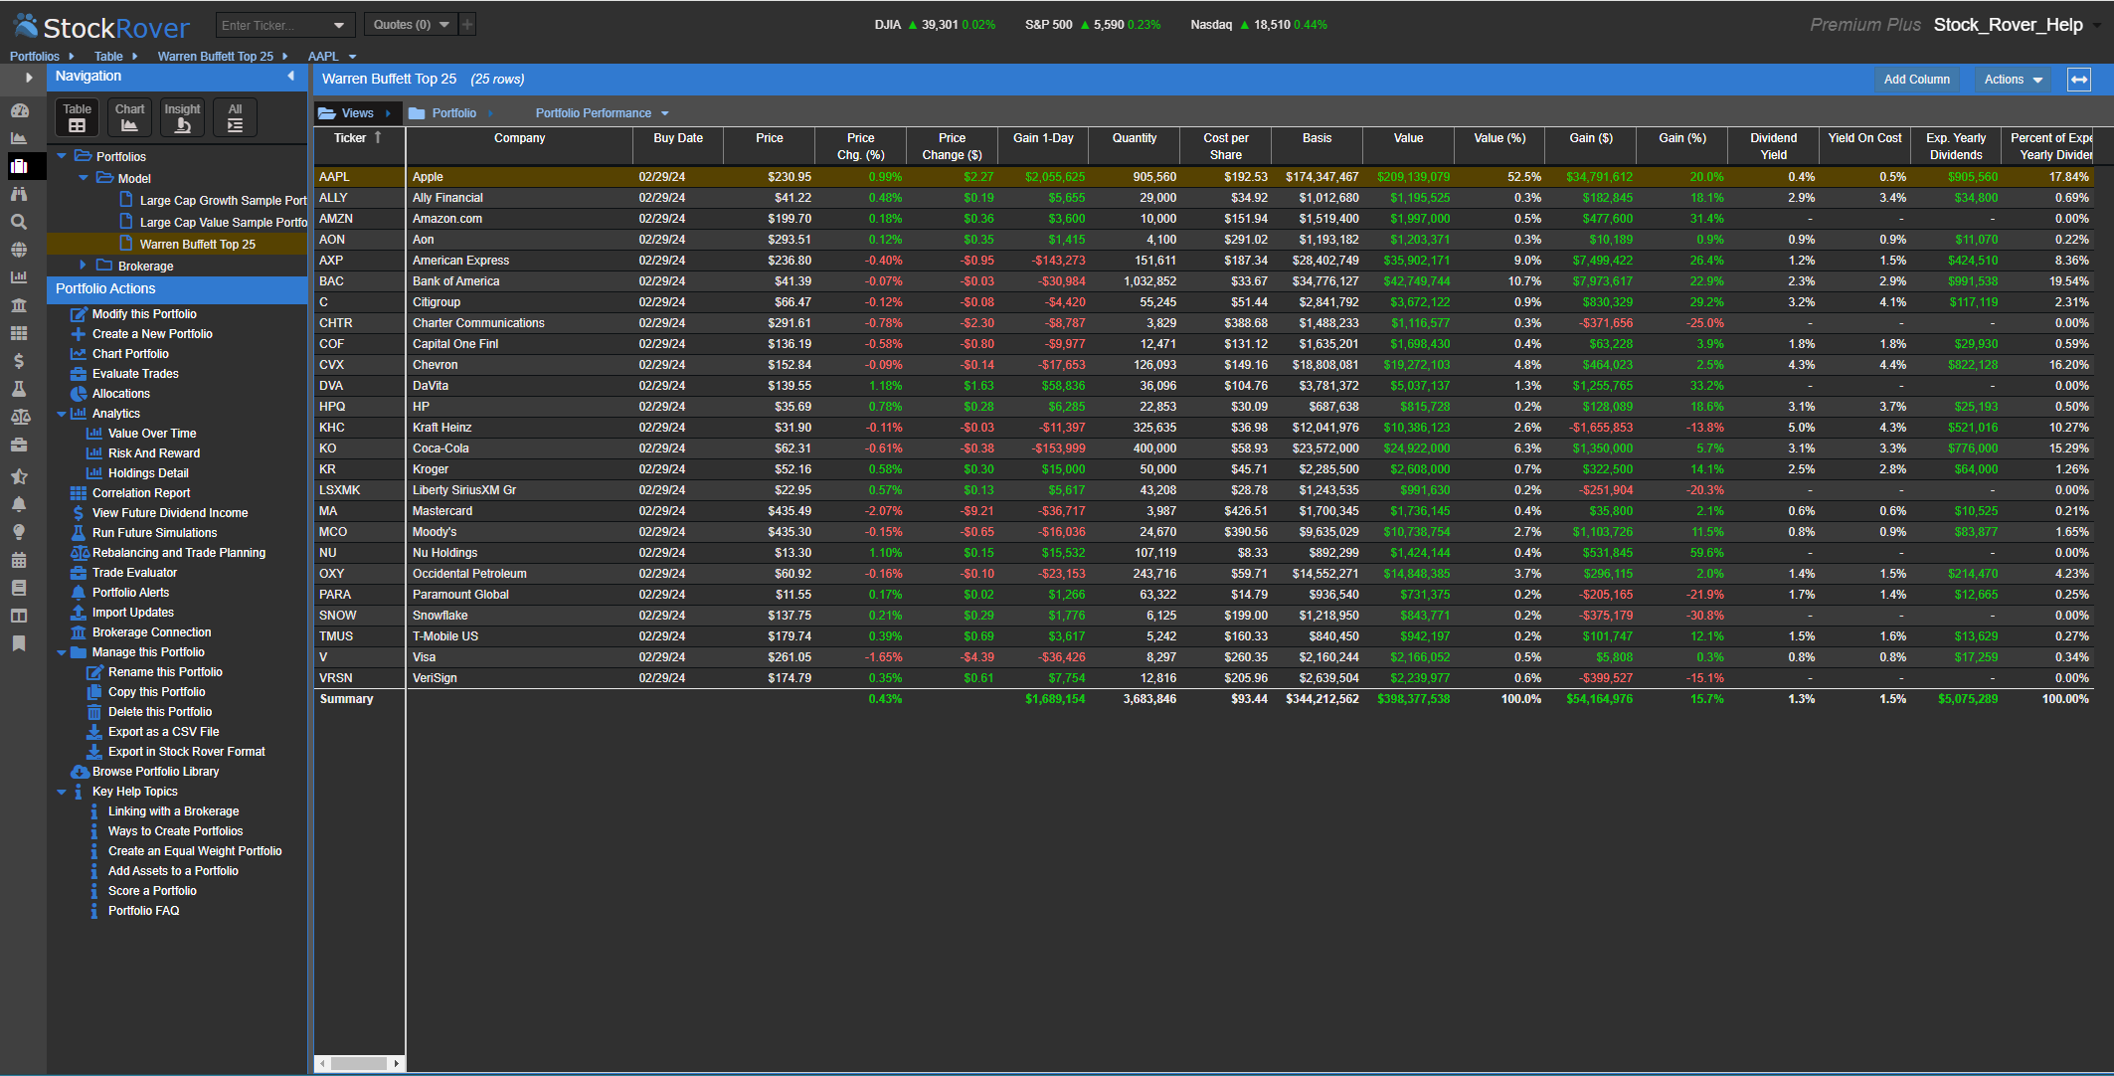This screenshot has width=2114, height=1076.
Task: Click the fit-width double arrow icon
Action: [x=2079, y=80]
